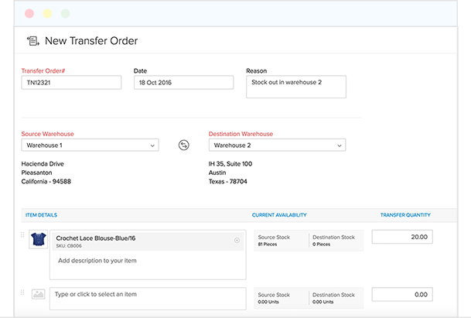471x318 pixels.
Task: Click the New Transfer Order header icon
Action: point(33,41)
